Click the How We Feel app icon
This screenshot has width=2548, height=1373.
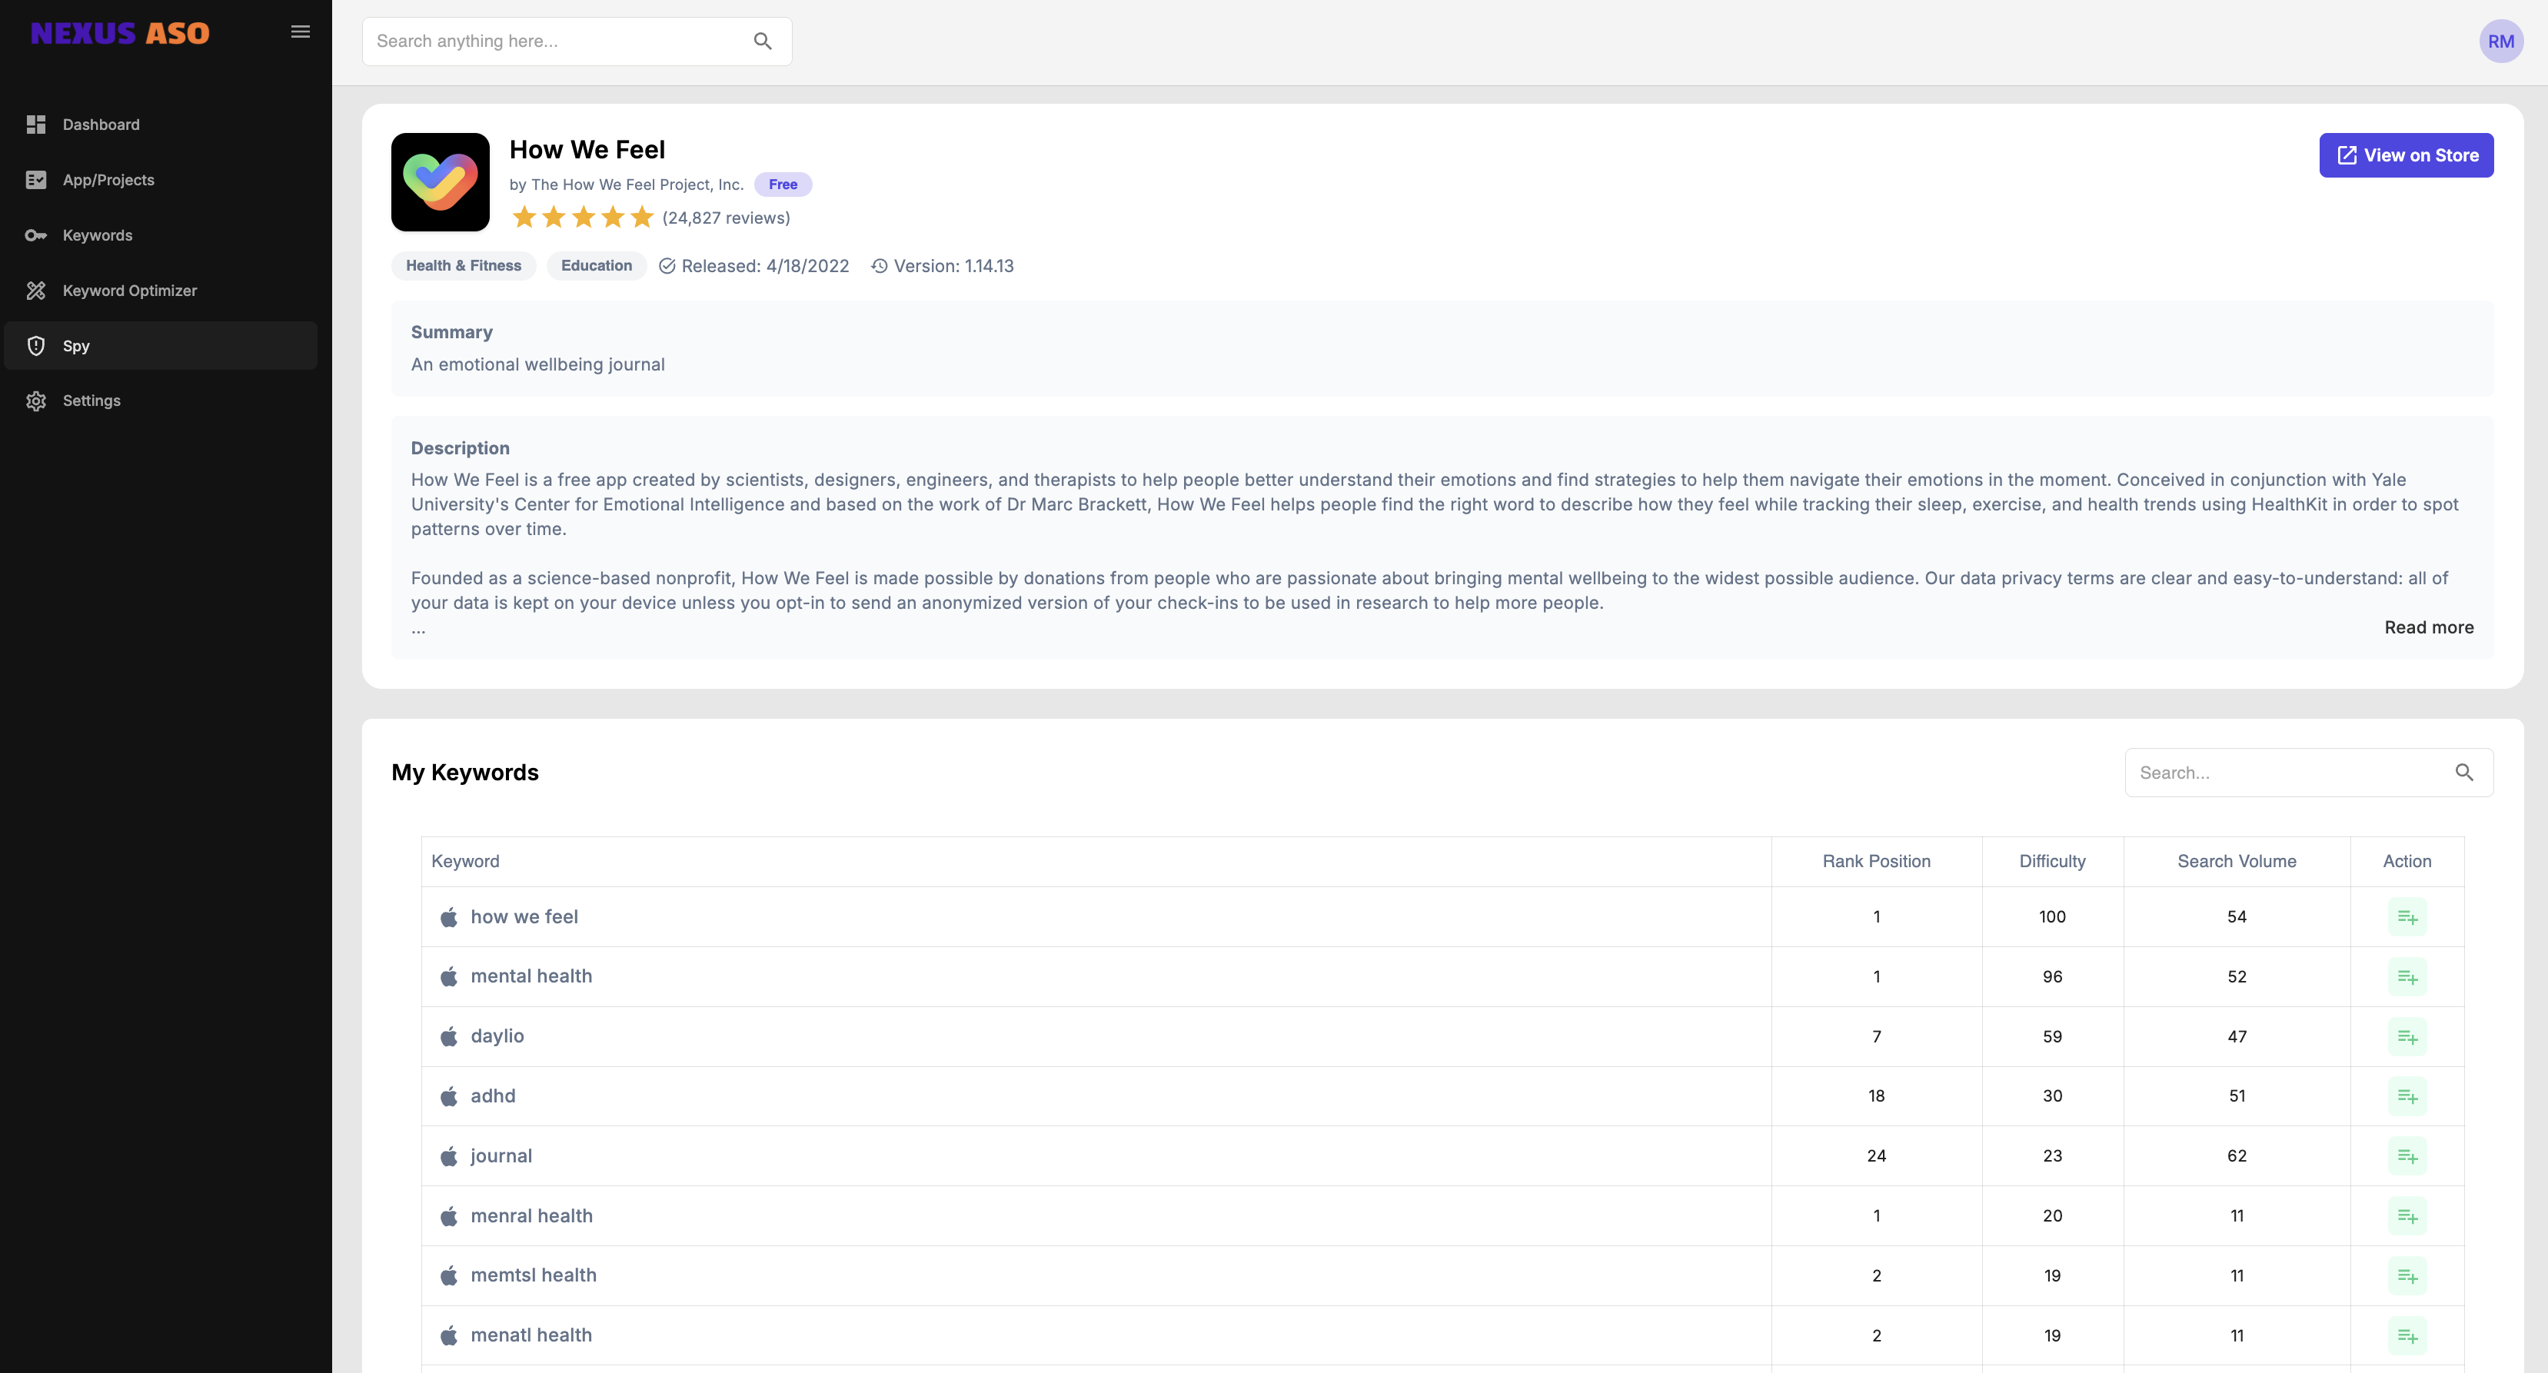pos(440,182)
